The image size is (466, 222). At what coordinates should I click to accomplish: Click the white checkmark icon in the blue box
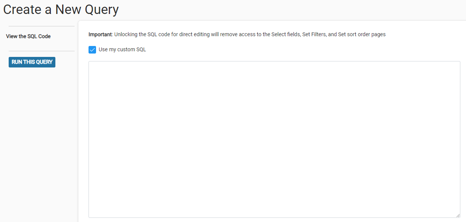[92, 50]
